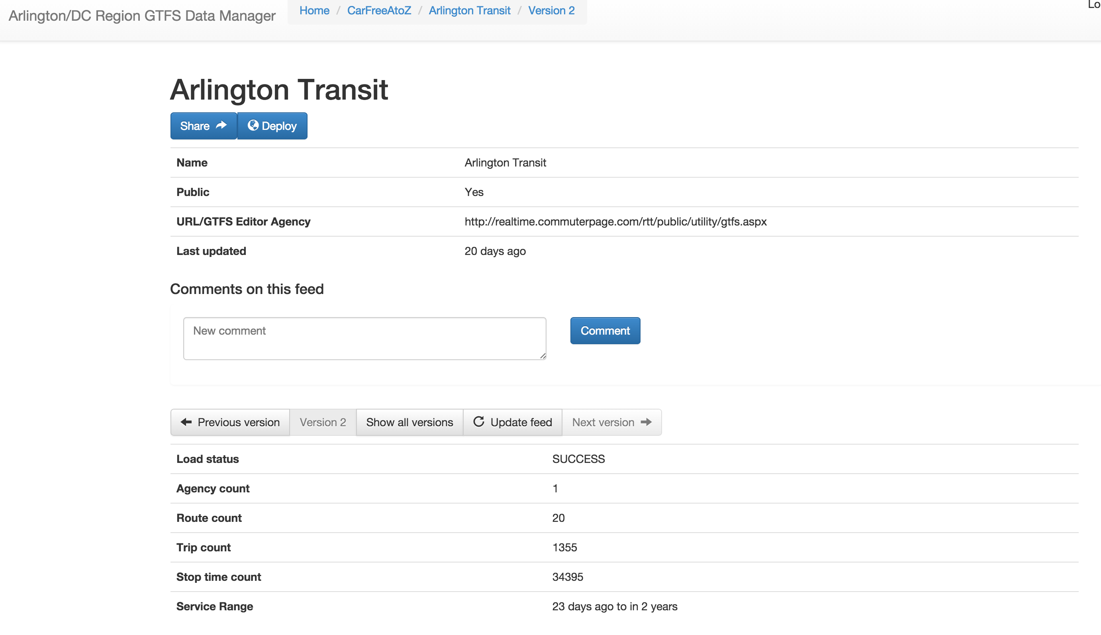Click the right arrow icon on Next version
Image resolution: width=1101 pixels, height=635 pixels.
(646, 422)
